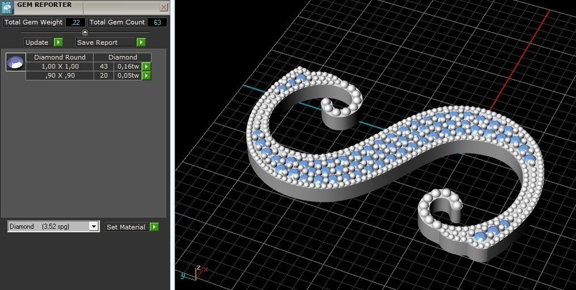Click the XYZ axis indicator in the viewport
The height and width of the screenshot is (290, 576).
coord(195,272)
